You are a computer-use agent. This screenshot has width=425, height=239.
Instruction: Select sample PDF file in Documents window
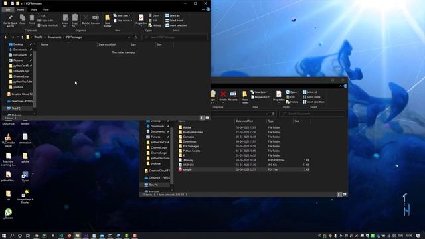[244, 169]
